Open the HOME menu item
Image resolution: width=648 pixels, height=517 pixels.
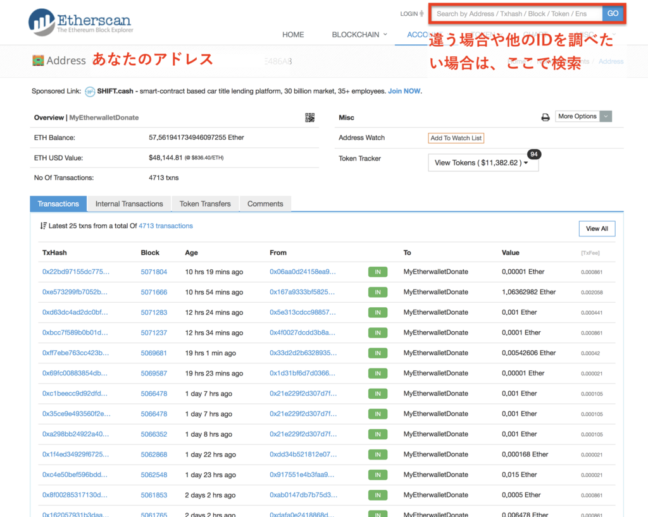click(293, 35)
